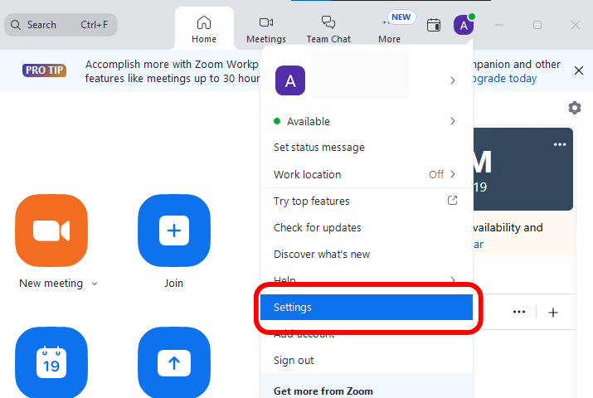Click the plus icon to add item
593x398 pixels.
(553, 312)
